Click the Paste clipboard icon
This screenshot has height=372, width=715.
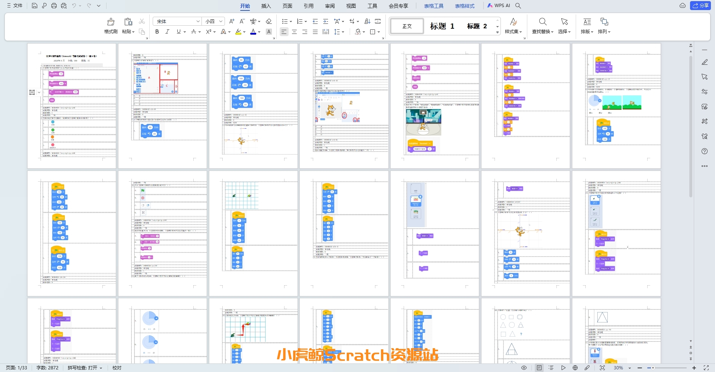tap(128, 22)
